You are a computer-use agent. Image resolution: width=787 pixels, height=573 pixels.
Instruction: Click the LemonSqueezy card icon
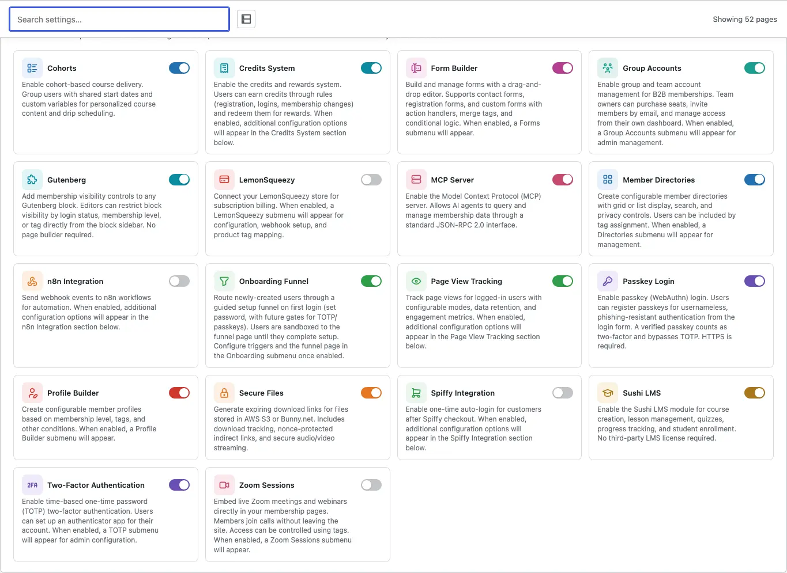(x=224, y=180)
